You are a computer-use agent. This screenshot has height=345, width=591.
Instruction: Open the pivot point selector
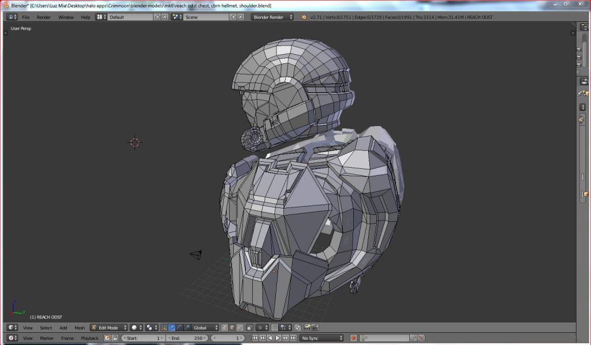coord(152,328)
